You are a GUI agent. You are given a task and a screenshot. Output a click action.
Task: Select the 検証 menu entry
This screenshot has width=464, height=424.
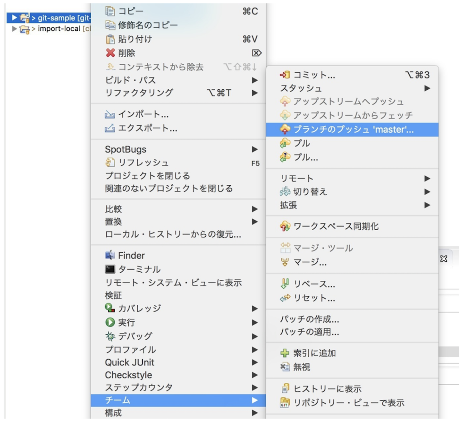[179, 295]
